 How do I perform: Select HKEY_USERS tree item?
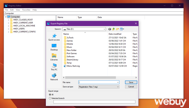(x=19, y=29)
